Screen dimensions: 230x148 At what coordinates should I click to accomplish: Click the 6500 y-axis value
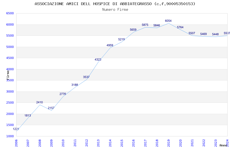point(10,13)
